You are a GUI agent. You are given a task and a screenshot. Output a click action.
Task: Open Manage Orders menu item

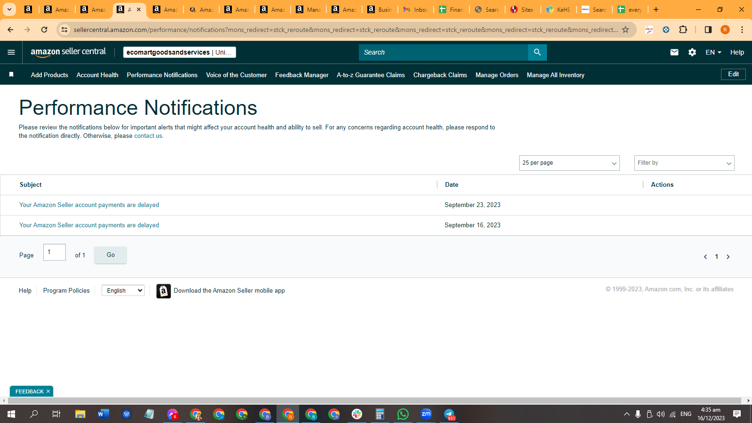(x=497, y=75)
